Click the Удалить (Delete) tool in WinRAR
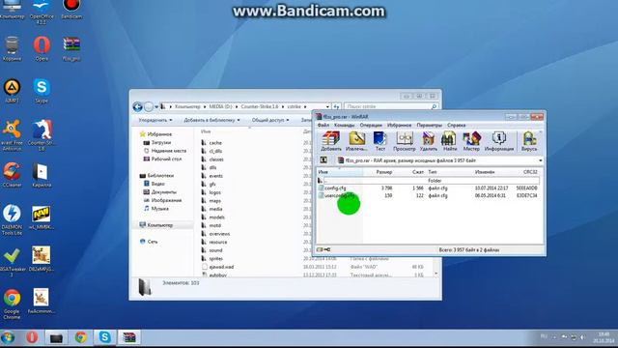 429,142
